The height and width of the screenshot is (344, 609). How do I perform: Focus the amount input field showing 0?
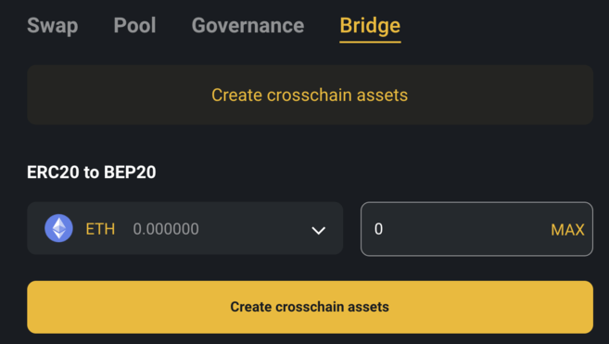(476, 229)
